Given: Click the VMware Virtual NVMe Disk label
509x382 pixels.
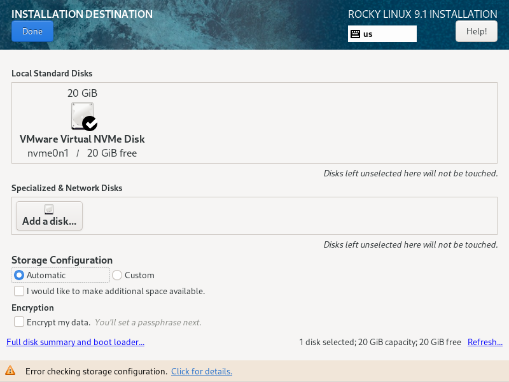Looking at the screenshot, I should pos(82,139).
